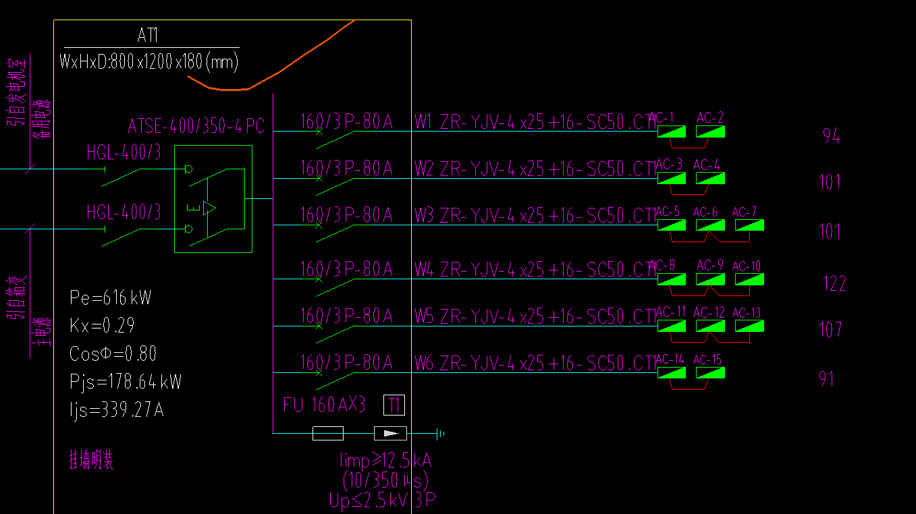Select the number 91 beside W6 row
This screenshot has width=916, height=514.
coord(827,378)
